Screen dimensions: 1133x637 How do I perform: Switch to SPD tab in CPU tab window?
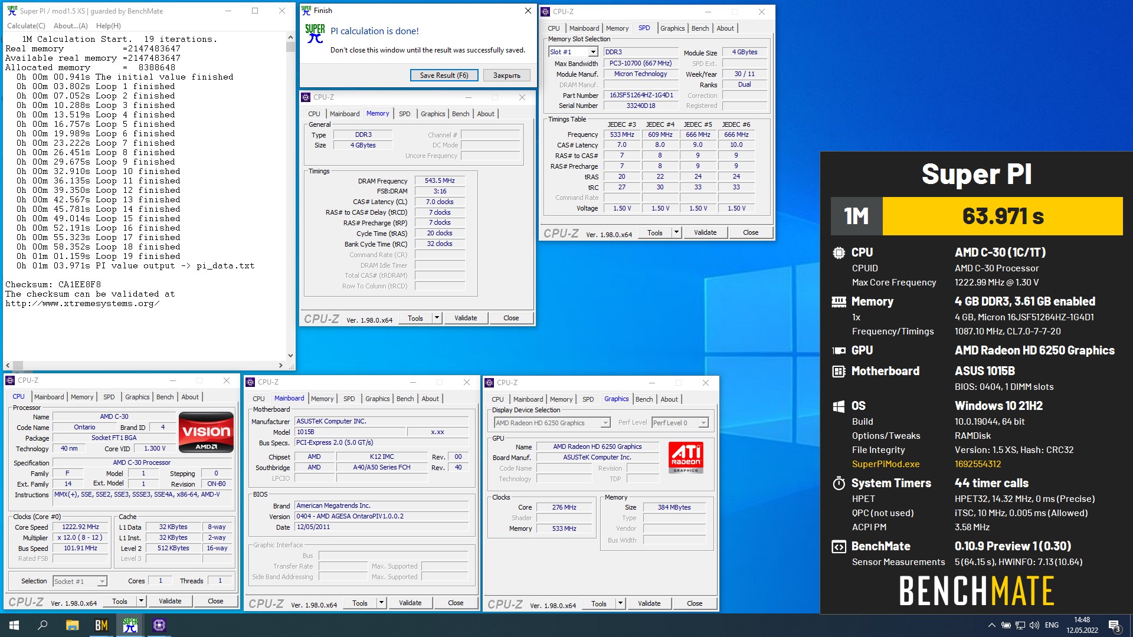(x=109, y=397)
